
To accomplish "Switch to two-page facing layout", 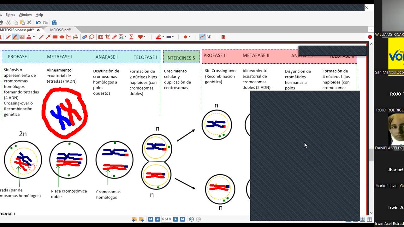I will (370, 219).
